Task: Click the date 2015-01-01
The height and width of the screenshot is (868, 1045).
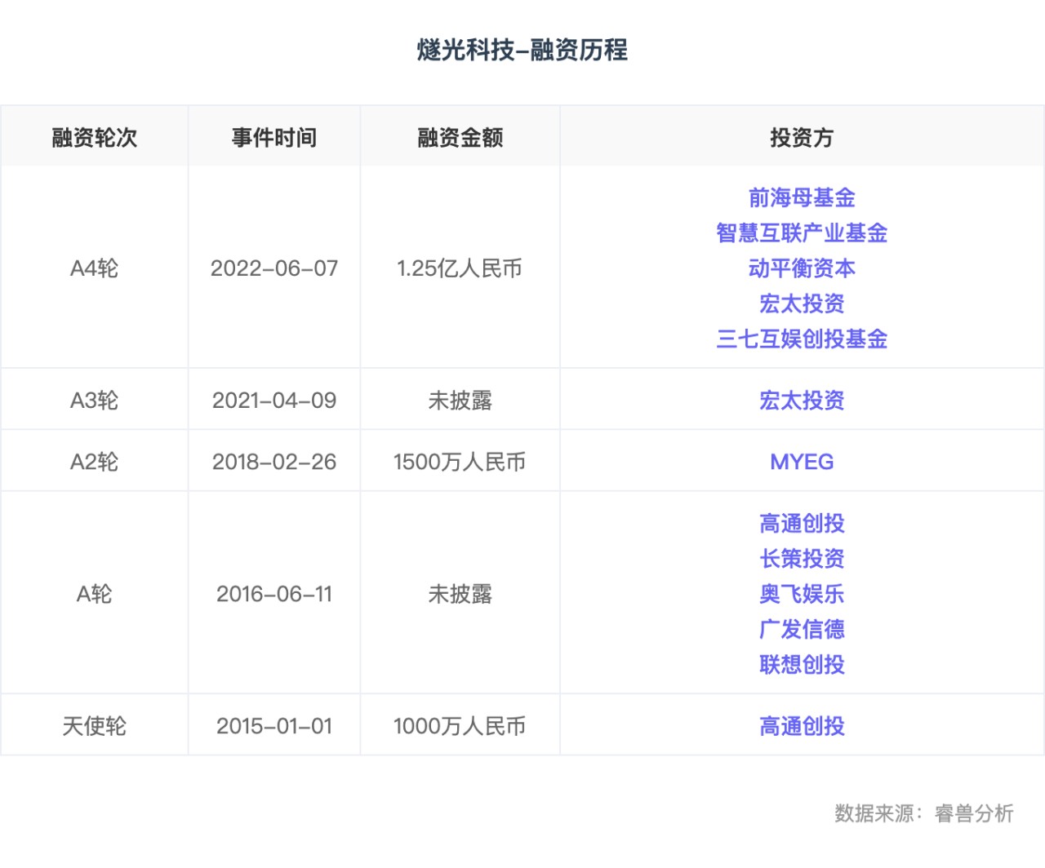Action: [274, 726]
